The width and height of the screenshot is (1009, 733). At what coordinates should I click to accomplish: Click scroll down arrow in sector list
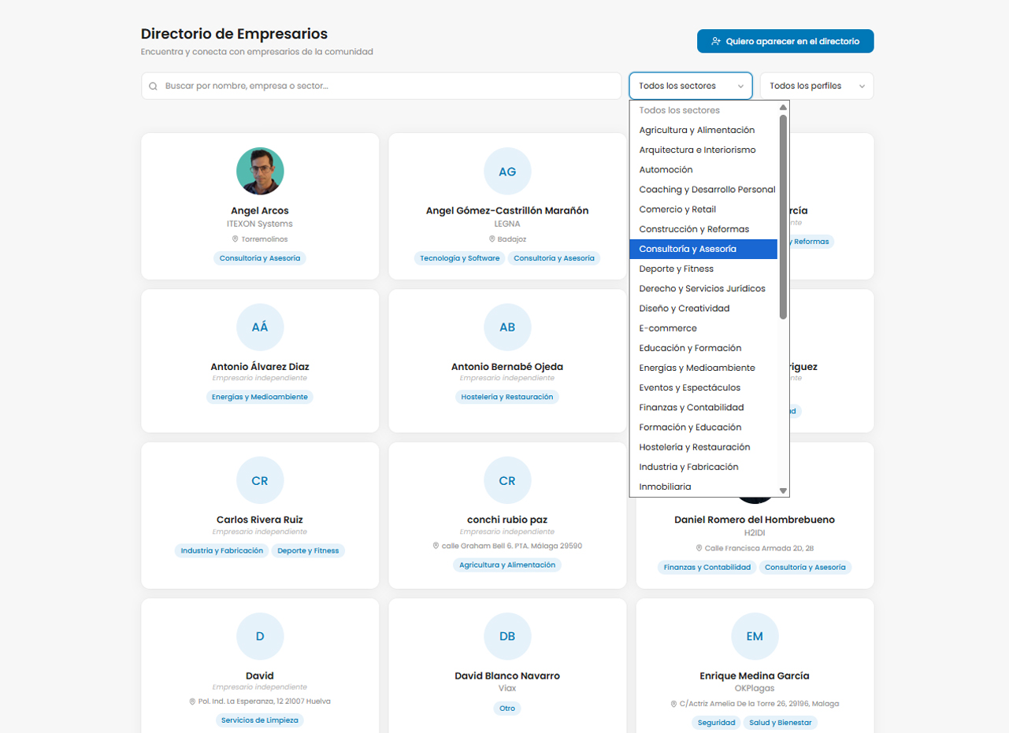(783, 491)
